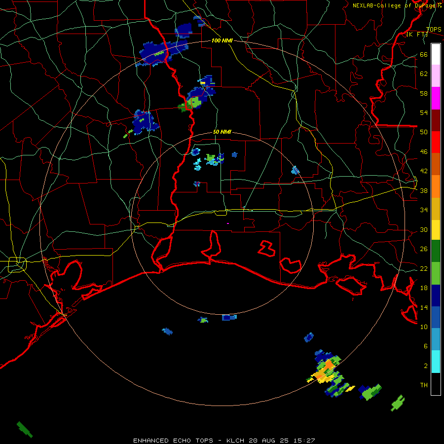Click the 100 NMI range ring label
Viewport: 444px width, 444px height.
tap(222, 40)
